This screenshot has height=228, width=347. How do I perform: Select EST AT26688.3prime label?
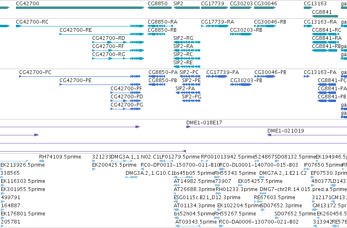[x=194, y=189]
